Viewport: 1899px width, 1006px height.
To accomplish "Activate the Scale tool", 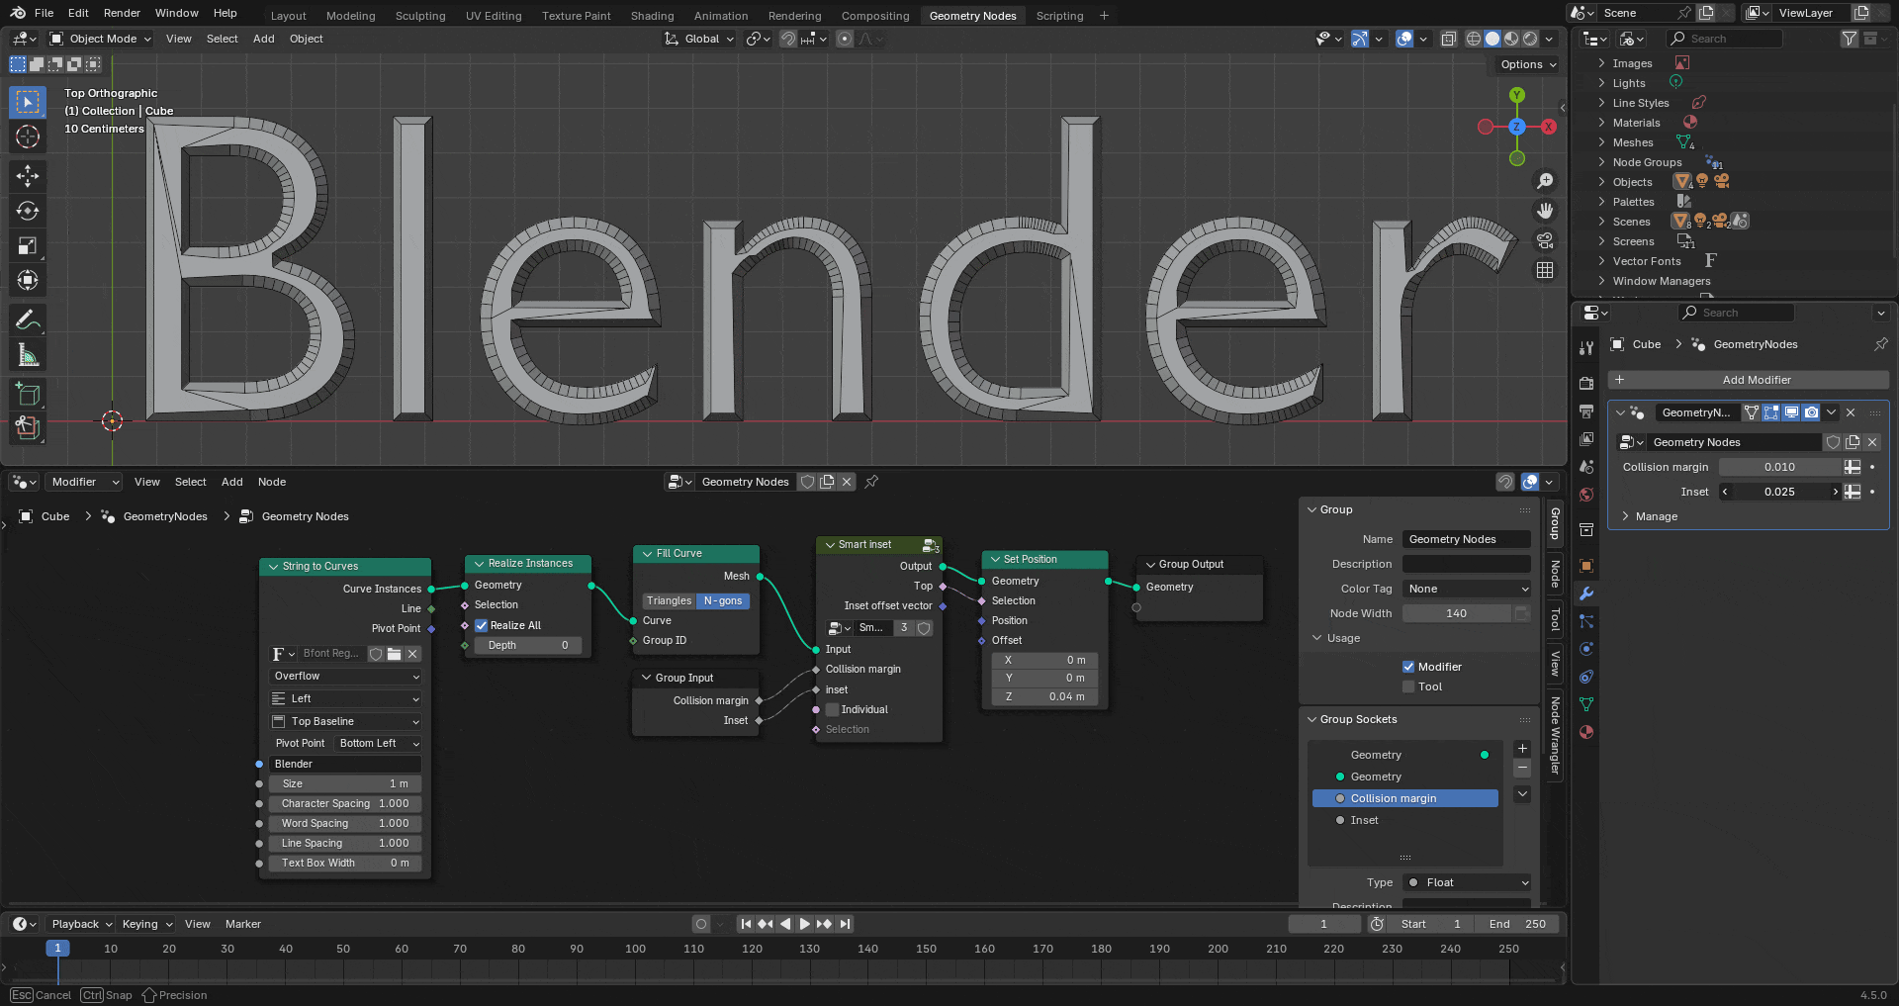I will click(28, 245).
